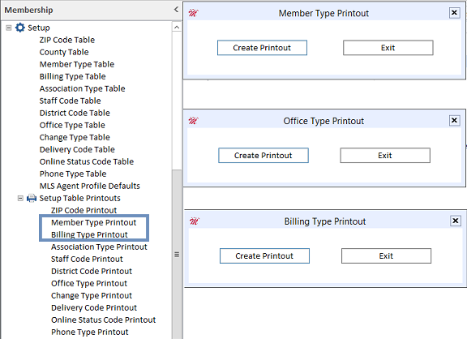Select Billing Type Printout tree entry

coord(89,234)
